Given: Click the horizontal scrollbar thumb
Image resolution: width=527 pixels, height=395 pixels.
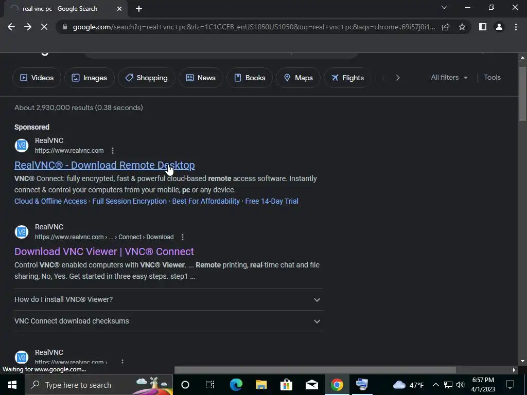Looking at the screenshot, I should point(315,370).
